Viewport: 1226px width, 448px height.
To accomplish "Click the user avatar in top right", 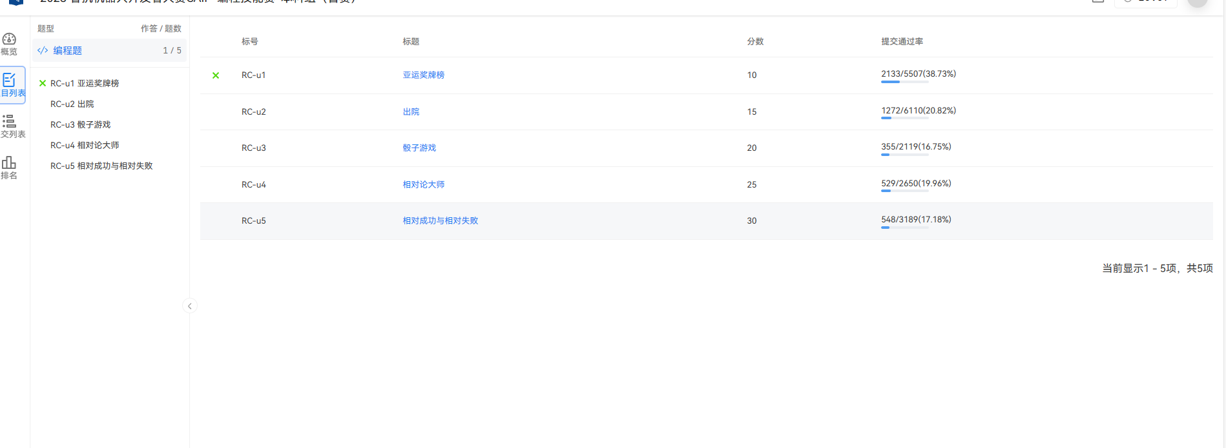I will [x=1197, y=2].
